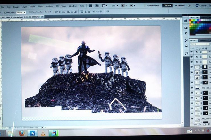Click Distribute Vertical Centers icon
The height and width of the screenshot is (140, 211).
(85, 12)
